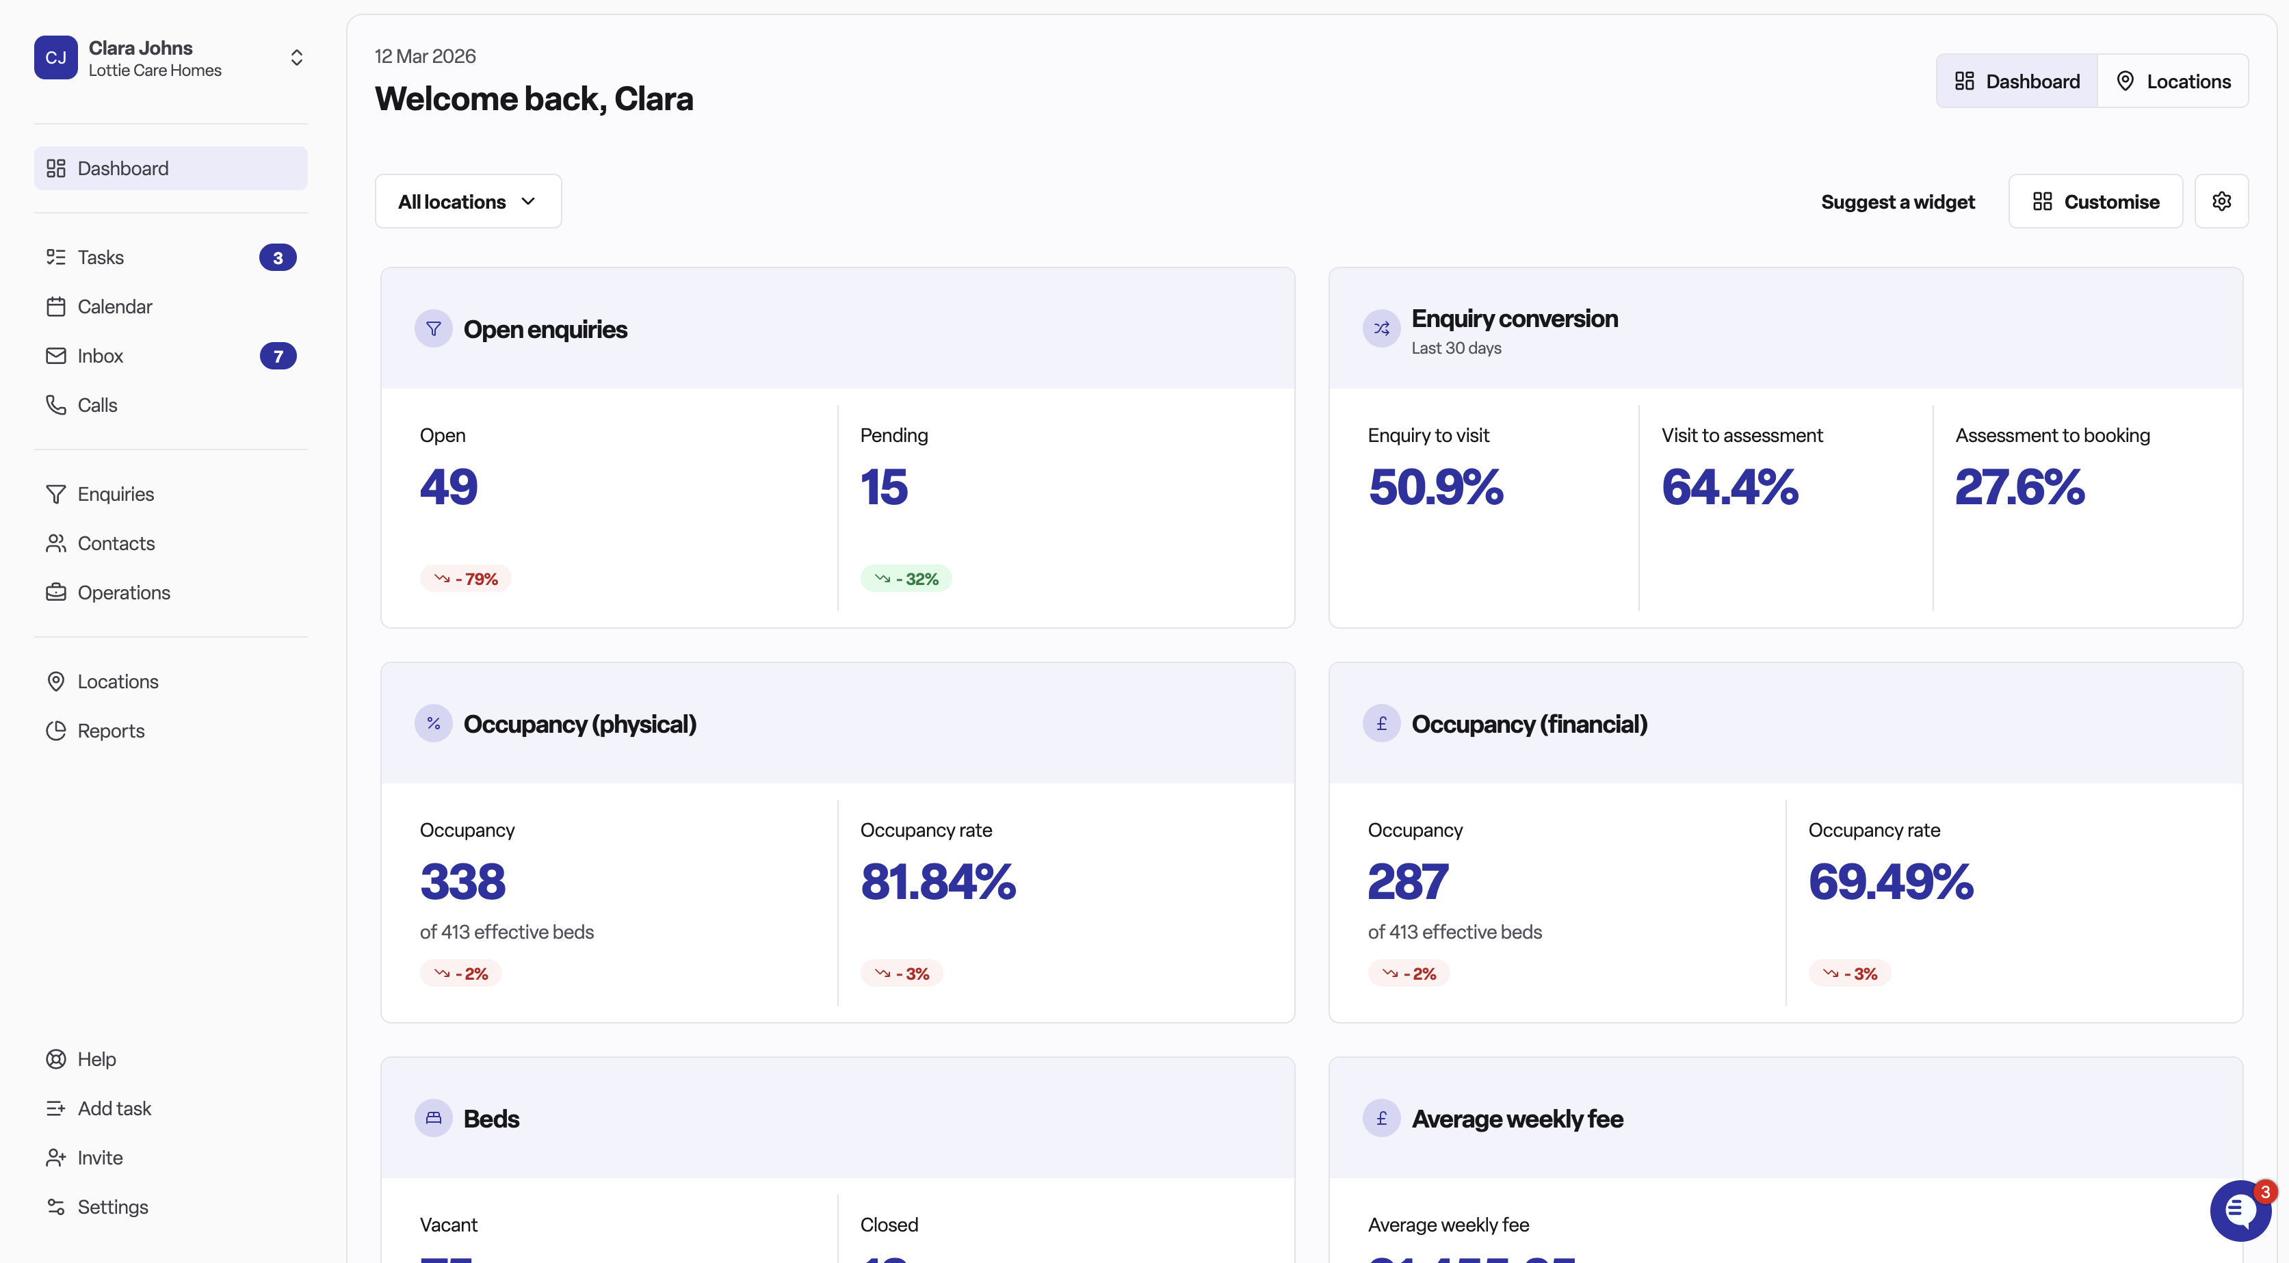Click Suggest a widget
This screenshot has width=2289, height=1263.
pos(1898,202)
